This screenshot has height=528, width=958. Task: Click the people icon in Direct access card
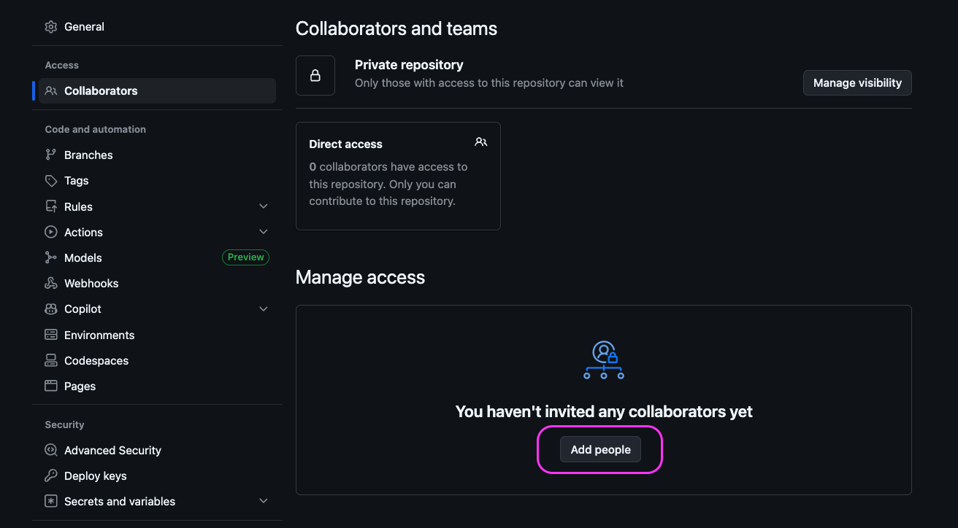[480, 141]
